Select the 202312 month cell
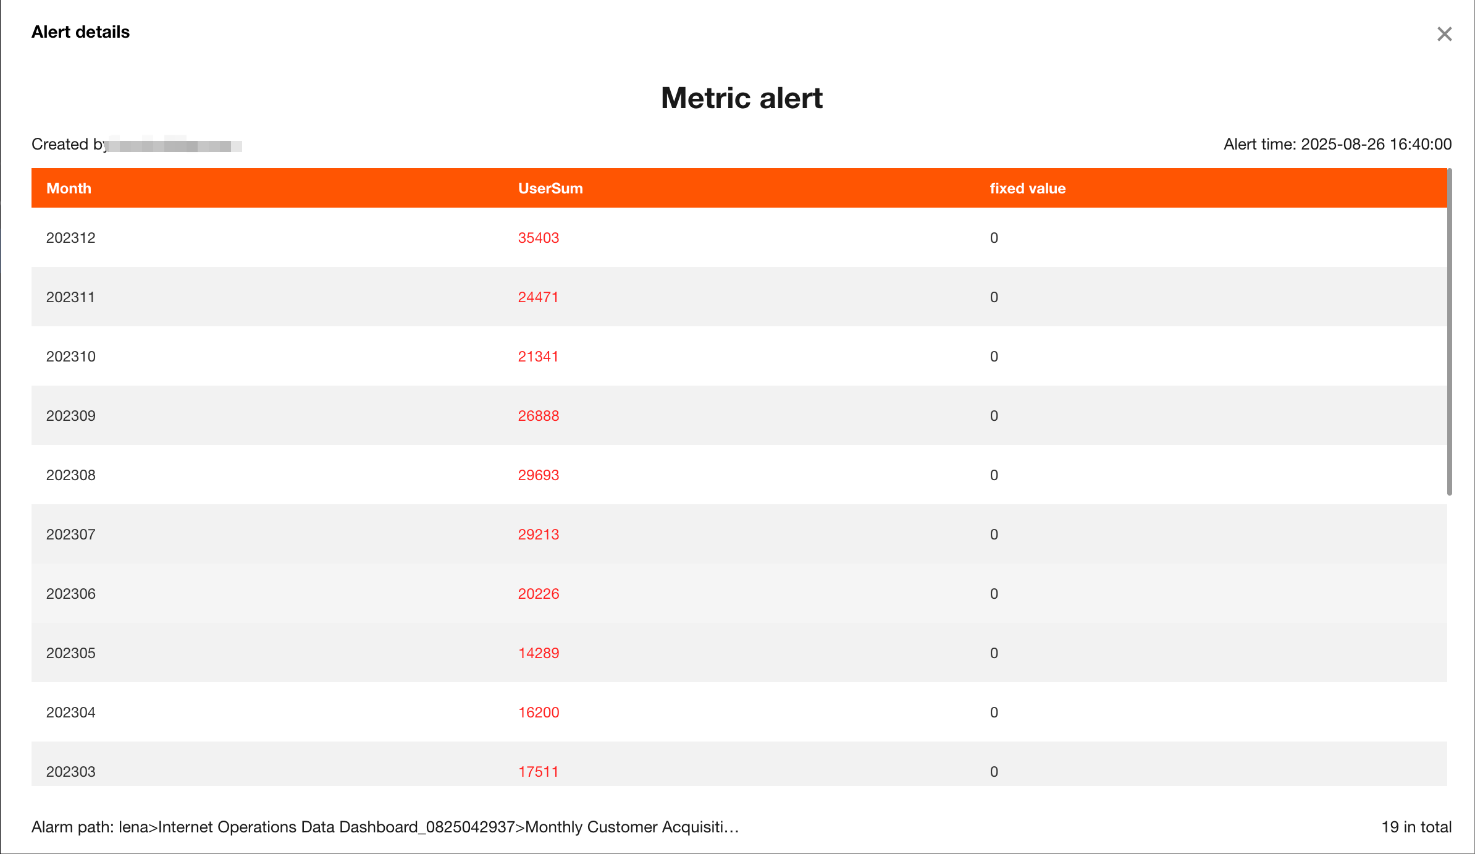 70,238
